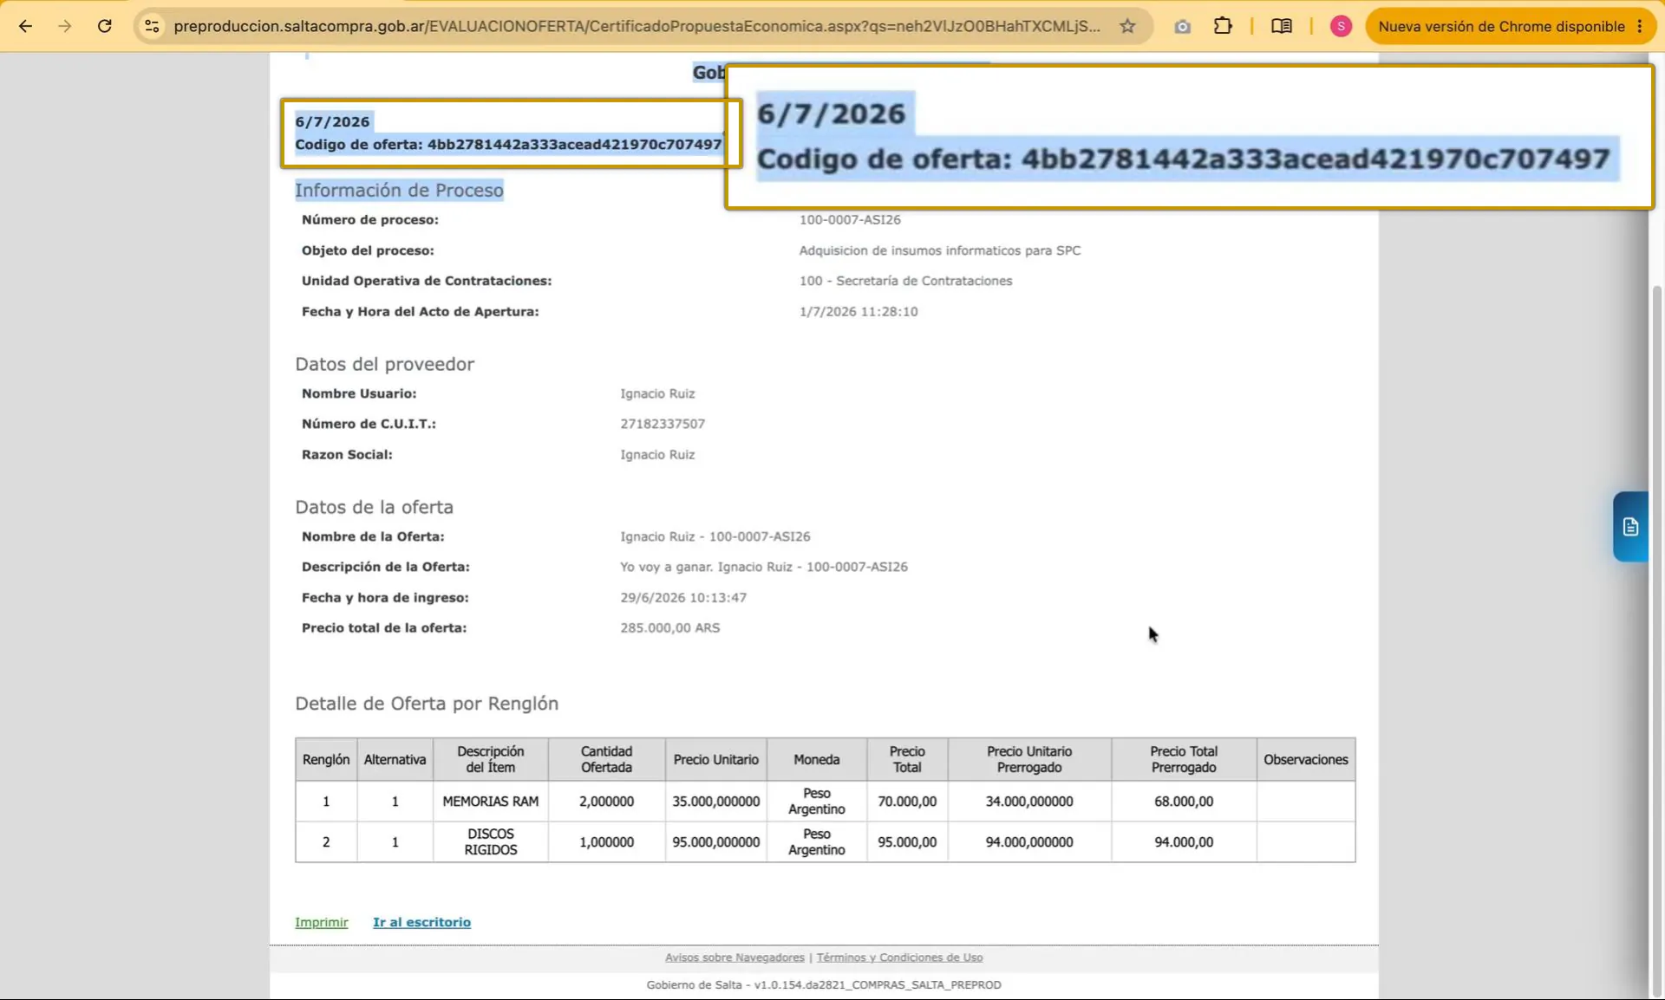Click the Alternativa column header
Screen dimensions: 1665x1000
[x=395, y=760]
